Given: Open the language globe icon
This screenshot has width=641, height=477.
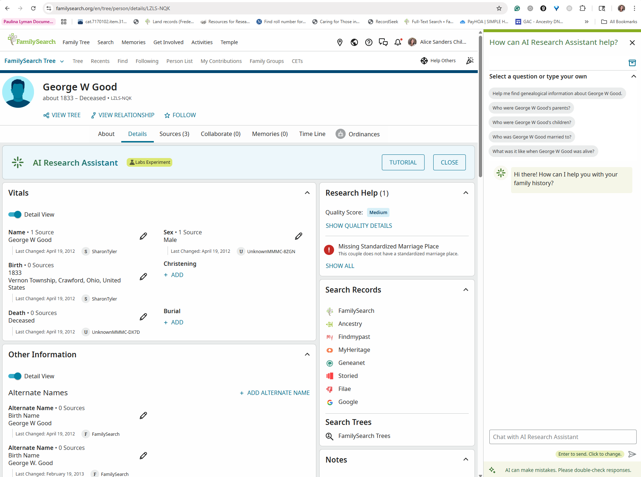Looking at the screenshot, I should [354, 42].
